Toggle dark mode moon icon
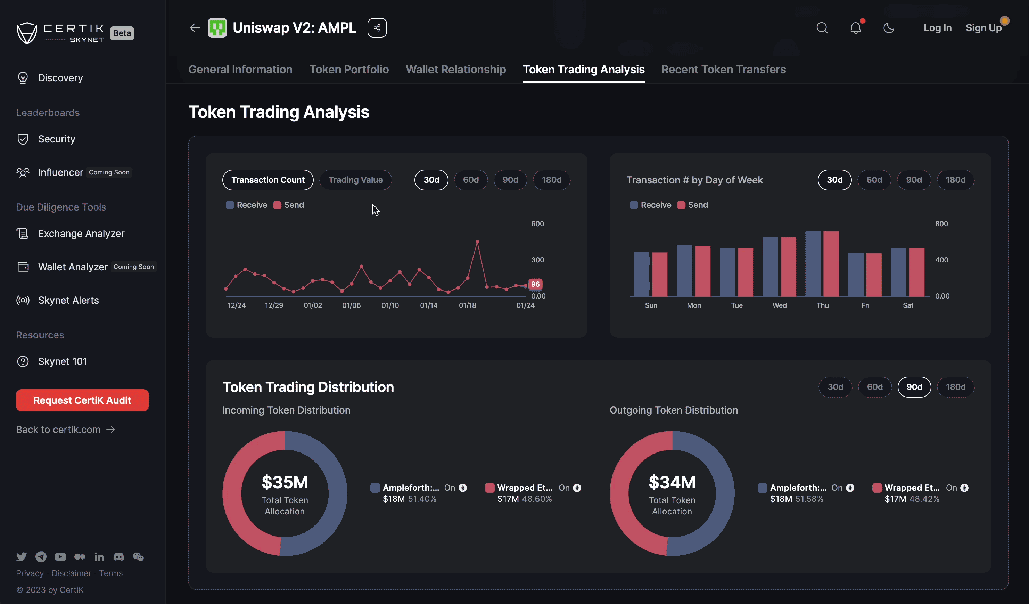The height and width of the screenshot is (604, 1029). [889, 28]
